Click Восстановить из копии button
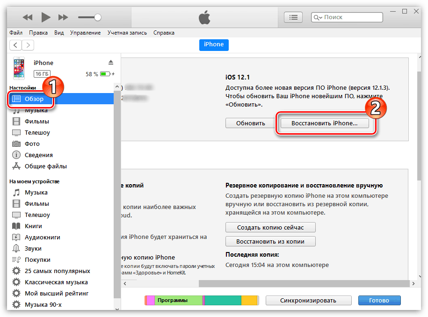The width and height of the screenshot is (428, 317). pos(270,241)
